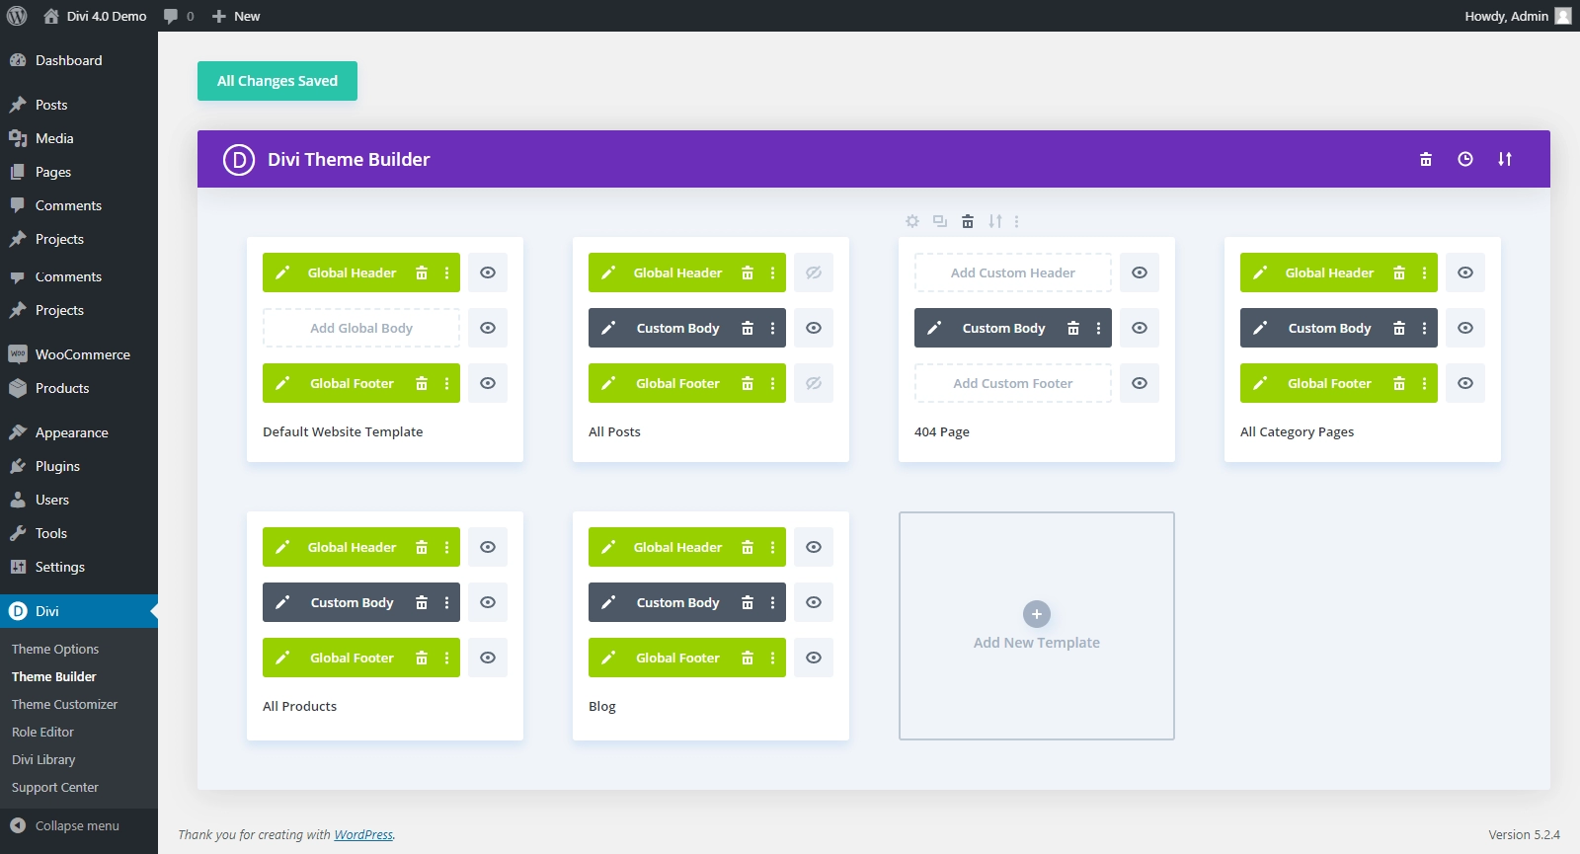
Task: Edit Custom Body in All Products template
Action: pyautogui.click(x=282, y=602)
